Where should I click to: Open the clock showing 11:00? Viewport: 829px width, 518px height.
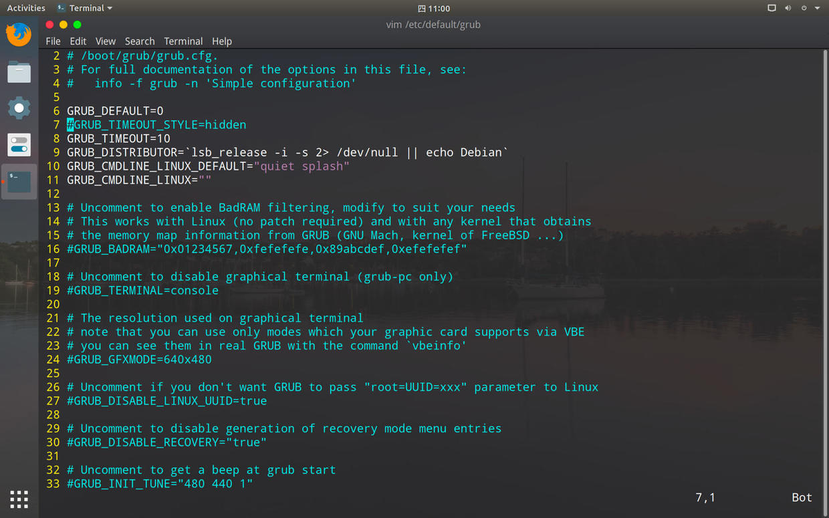(434, 8)
